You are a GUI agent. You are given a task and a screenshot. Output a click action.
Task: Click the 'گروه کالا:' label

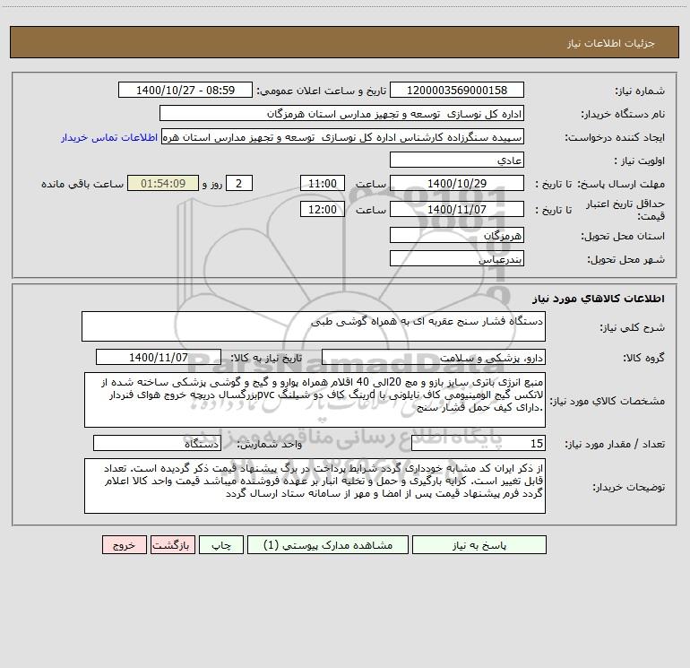(x=644, y=358)
